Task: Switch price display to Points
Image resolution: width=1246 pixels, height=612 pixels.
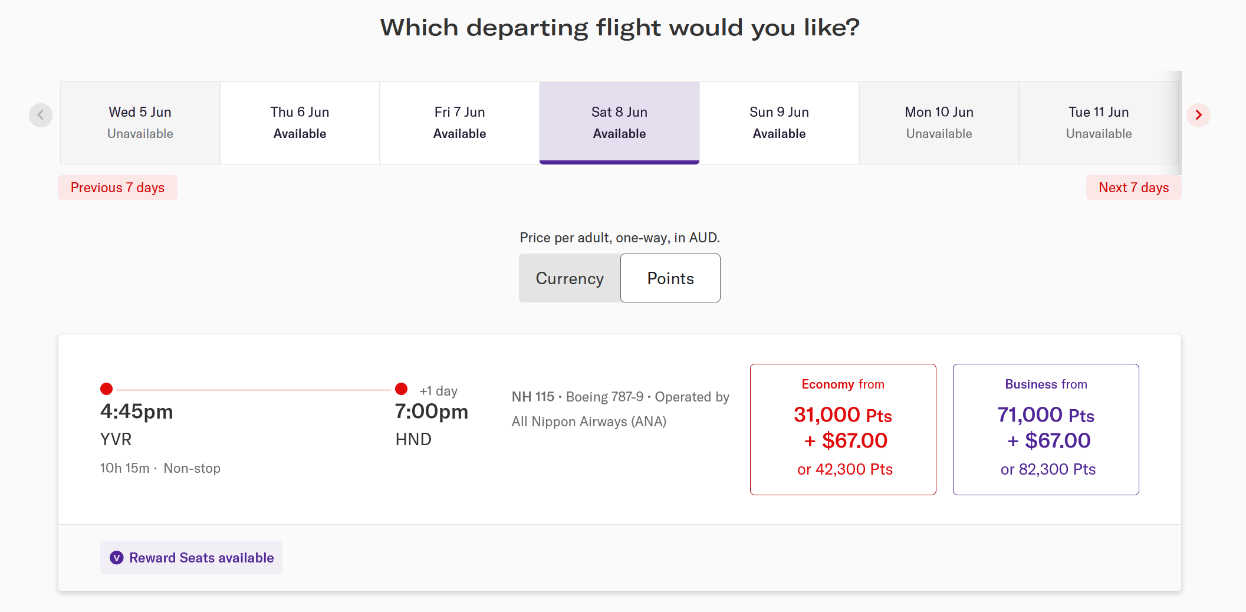Action: (670, 278)
